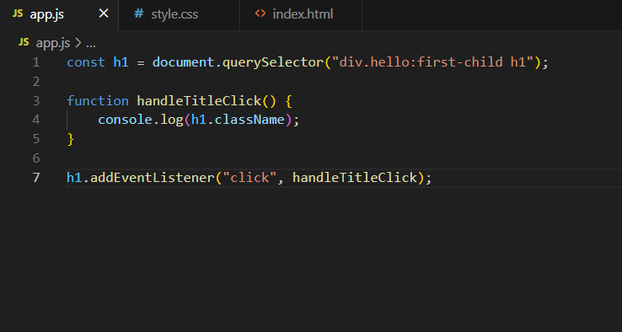This screenshot has height=332, width=622.
Task: Click the CSS hash icon on style.css tab
Action: [x=138, y=14]
